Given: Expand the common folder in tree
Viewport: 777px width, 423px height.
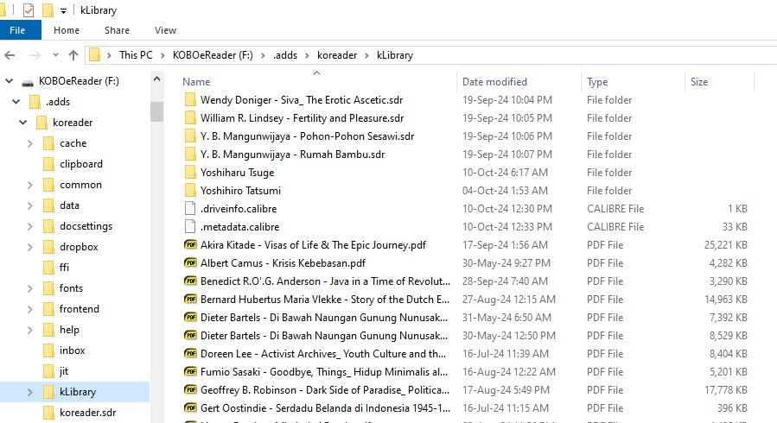Looking at the screenshot, I should tap(29, 185).
